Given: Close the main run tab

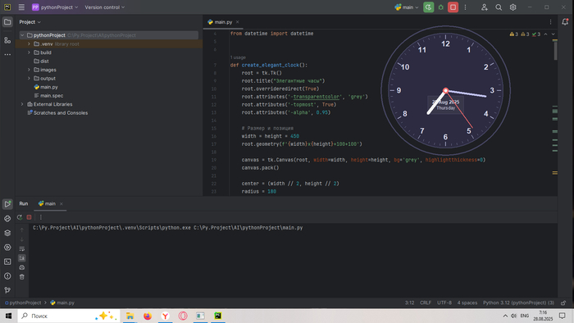Looking at the screenshot, I should [61, 204].
